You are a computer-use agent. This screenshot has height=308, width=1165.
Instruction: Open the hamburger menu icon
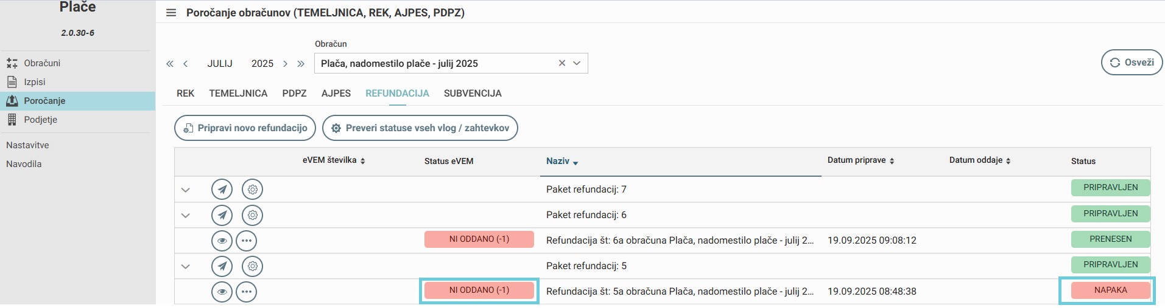point(171,13)
